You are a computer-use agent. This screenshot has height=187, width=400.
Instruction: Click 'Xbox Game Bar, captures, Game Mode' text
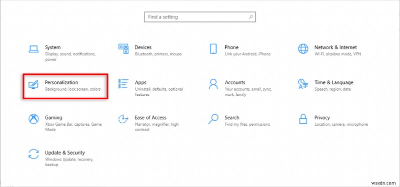tap(73, 127)
